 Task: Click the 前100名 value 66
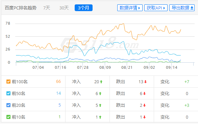click(58, 82)
